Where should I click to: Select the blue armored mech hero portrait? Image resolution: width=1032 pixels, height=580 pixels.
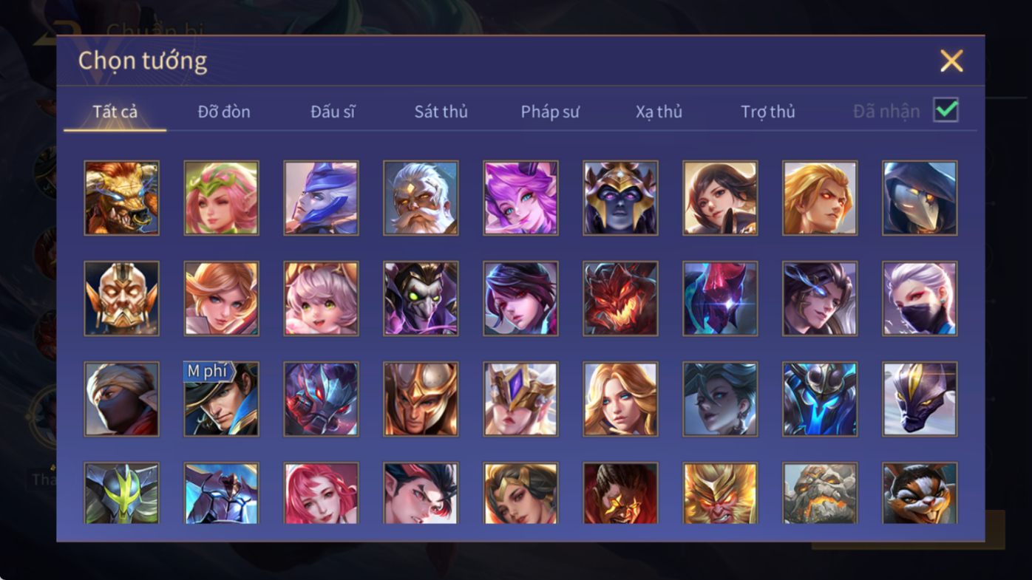pos(820,399)
